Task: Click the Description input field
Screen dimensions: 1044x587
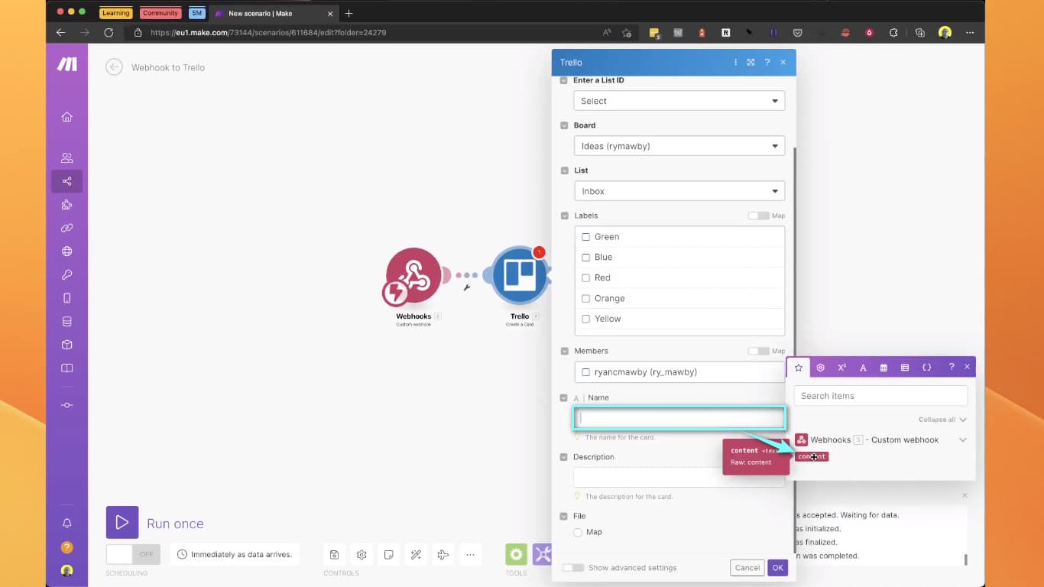Action: (x=679, y=477)
